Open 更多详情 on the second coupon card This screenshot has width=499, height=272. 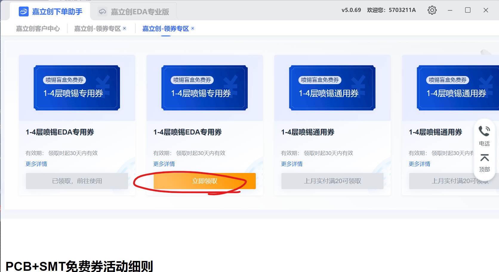pyautogui.click(x=164, y=164)
